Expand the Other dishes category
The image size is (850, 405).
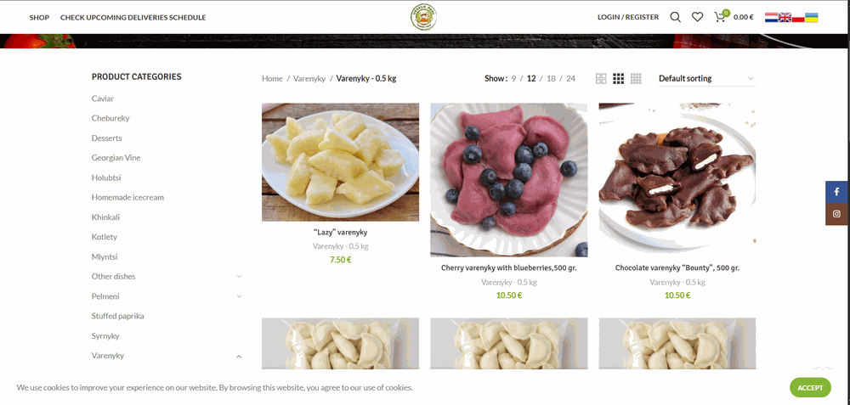coord(239,277)
